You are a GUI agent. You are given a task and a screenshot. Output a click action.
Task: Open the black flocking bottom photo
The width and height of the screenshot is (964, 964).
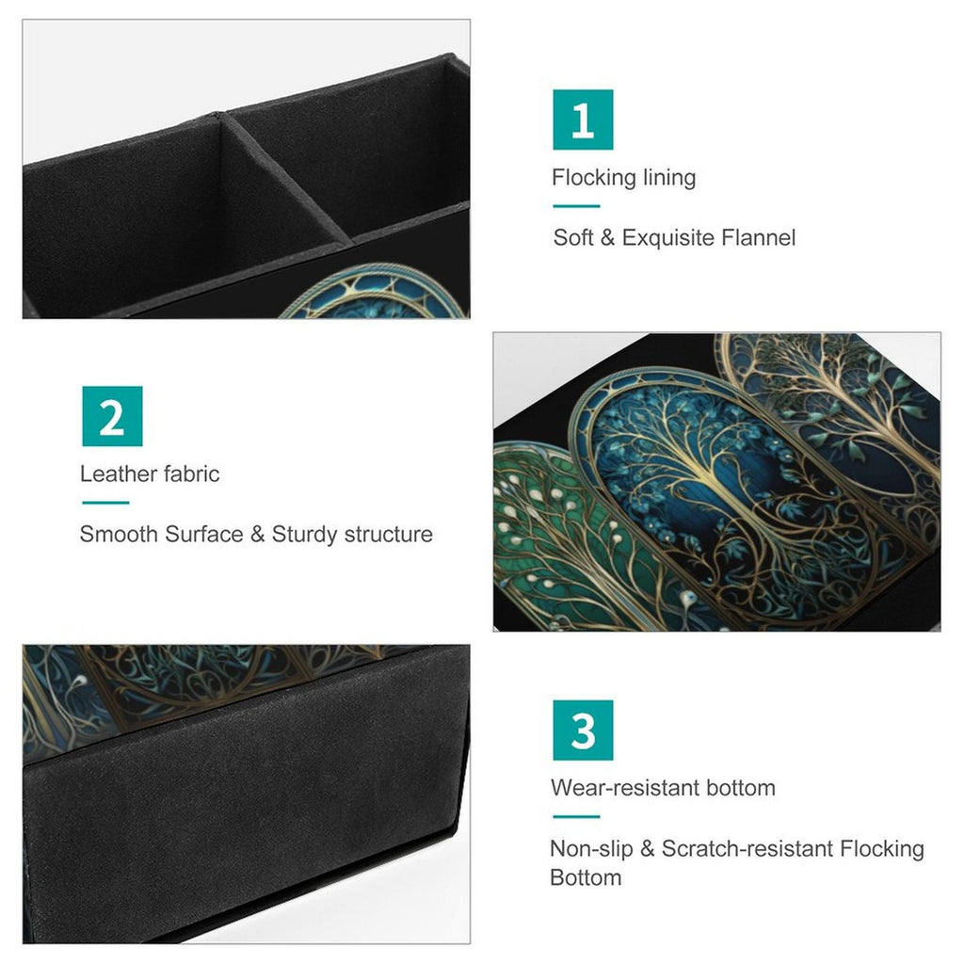click(x=247, y=795)
